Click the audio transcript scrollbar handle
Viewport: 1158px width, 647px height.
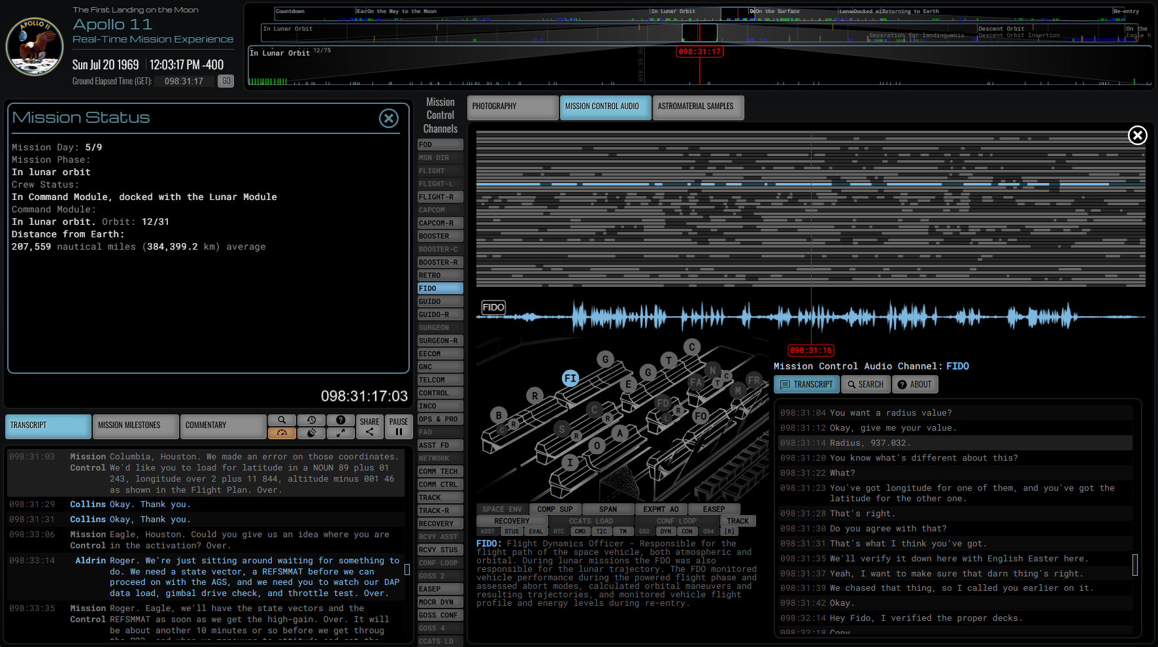pyautogui.click(x=1135, y=565)
